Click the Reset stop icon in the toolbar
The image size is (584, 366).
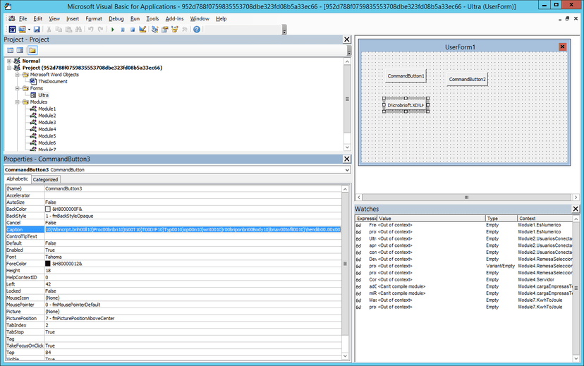pos(132,30)
